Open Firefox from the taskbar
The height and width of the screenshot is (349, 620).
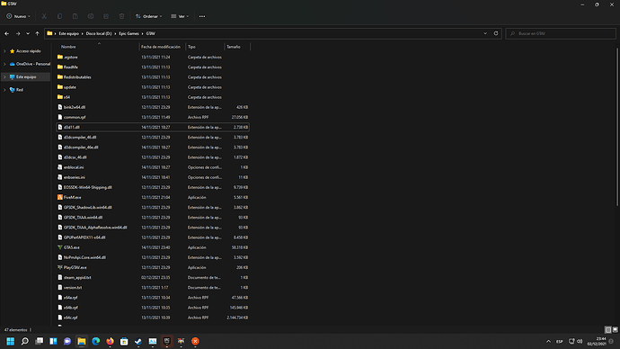tap(110, 341)
